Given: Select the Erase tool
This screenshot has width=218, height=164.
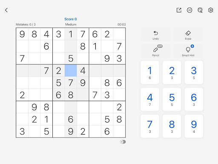Looking at the screenshot, I should (x=188, y=35).
